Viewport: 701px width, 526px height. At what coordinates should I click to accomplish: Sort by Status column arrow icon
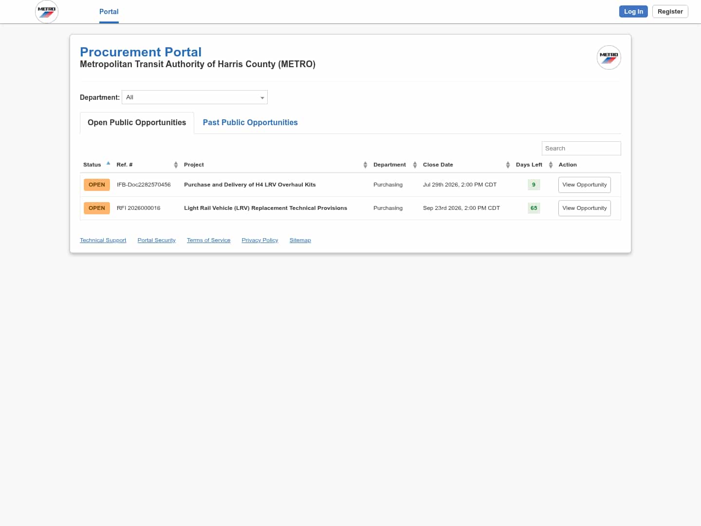click(x=108, y=163)
